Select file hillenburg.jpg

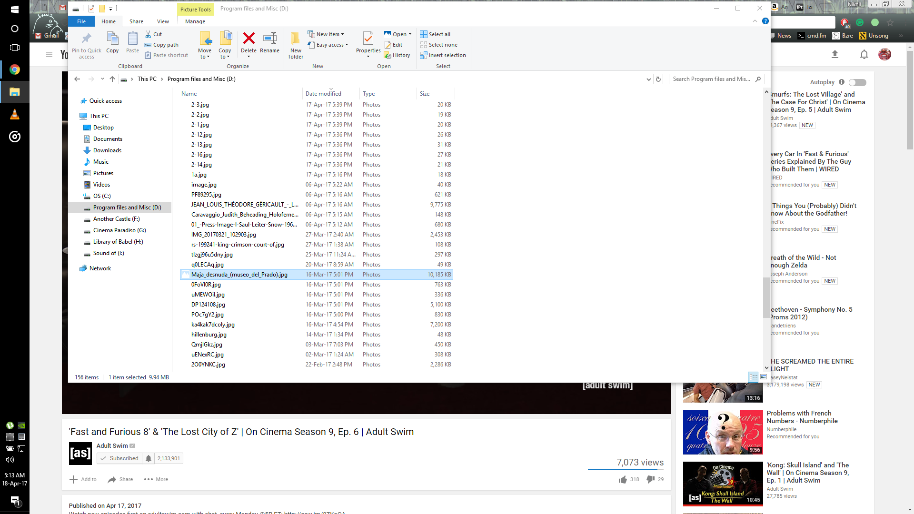pyautogui.click(x=317, y=335)
